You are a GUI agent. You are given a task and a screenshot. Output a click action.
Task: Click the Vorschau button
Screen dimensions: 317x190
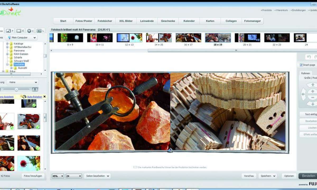(249, 176)
